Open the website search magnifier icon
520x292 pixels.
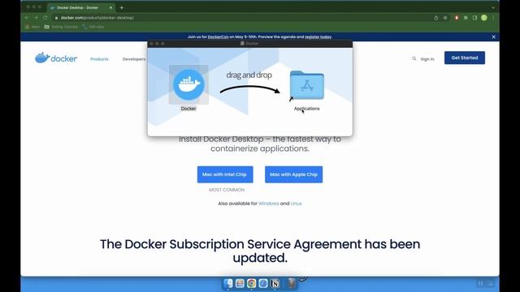coord(414,58)
